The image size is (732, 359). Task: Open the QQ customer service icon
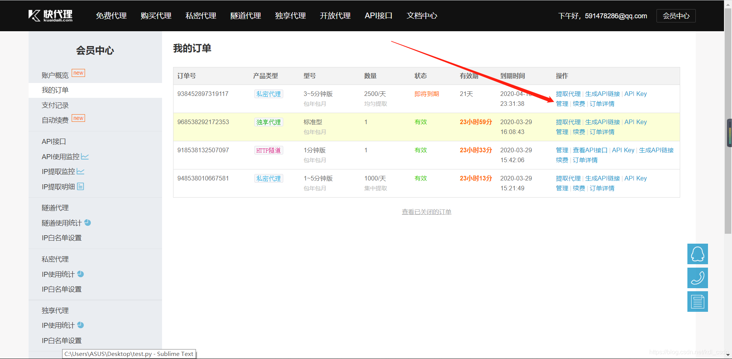697,254
